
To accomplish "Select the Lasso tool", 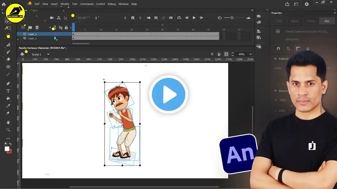I will click(8, 36).
